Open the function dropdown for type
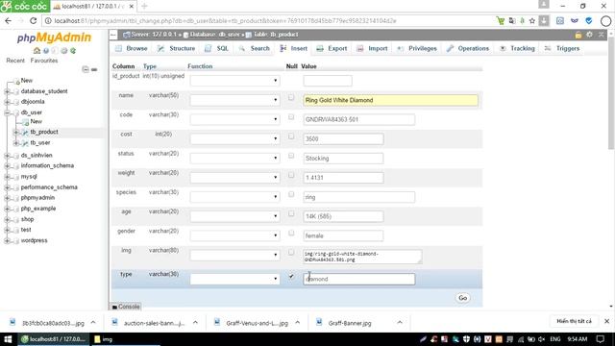The image size is (615, 346). point(234,279)
